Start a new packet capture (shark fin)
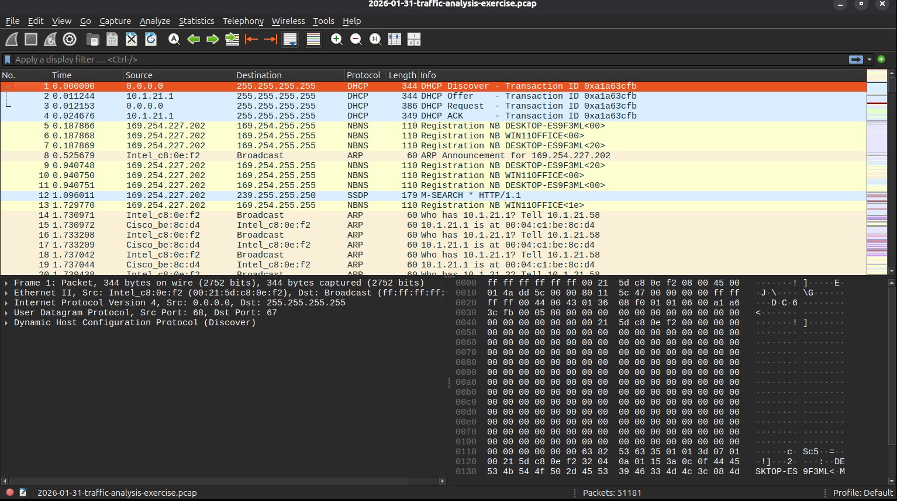897x501 pixels. pos(12,39)
